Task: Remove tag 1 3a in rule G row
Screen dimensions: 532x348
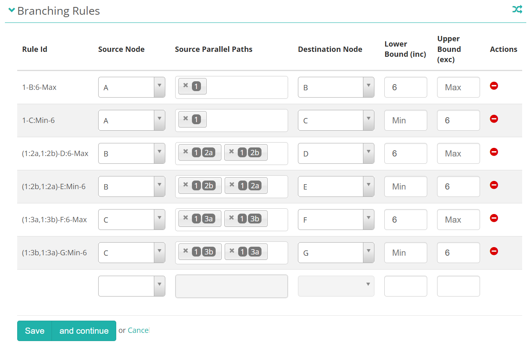Action: (232, 251)
